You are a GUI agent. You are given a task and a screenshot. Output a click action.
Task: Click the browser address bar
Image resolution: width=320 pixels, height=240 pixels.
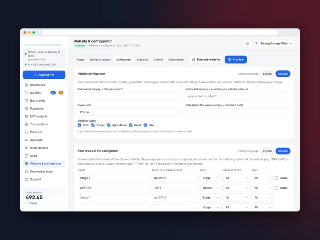[160, 32]
